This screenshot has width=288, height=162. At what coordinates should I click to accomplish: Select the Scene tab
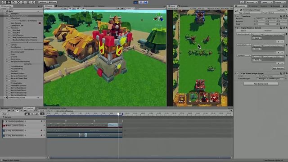tap(49, 6)
